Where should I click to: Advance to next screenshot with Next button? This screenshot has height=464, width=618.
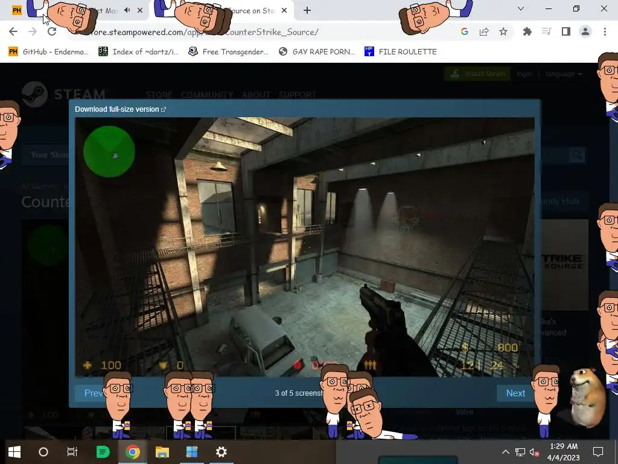(515, 393)
